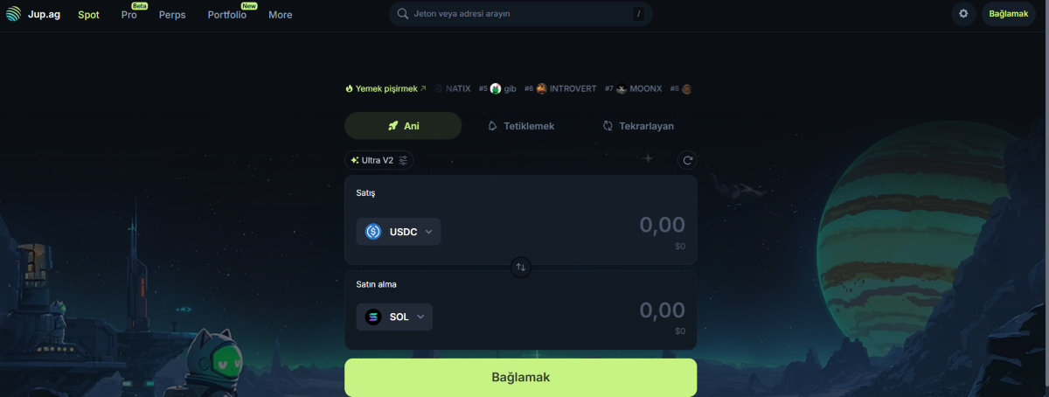Open the settings gear icon

tap(963, 14)
